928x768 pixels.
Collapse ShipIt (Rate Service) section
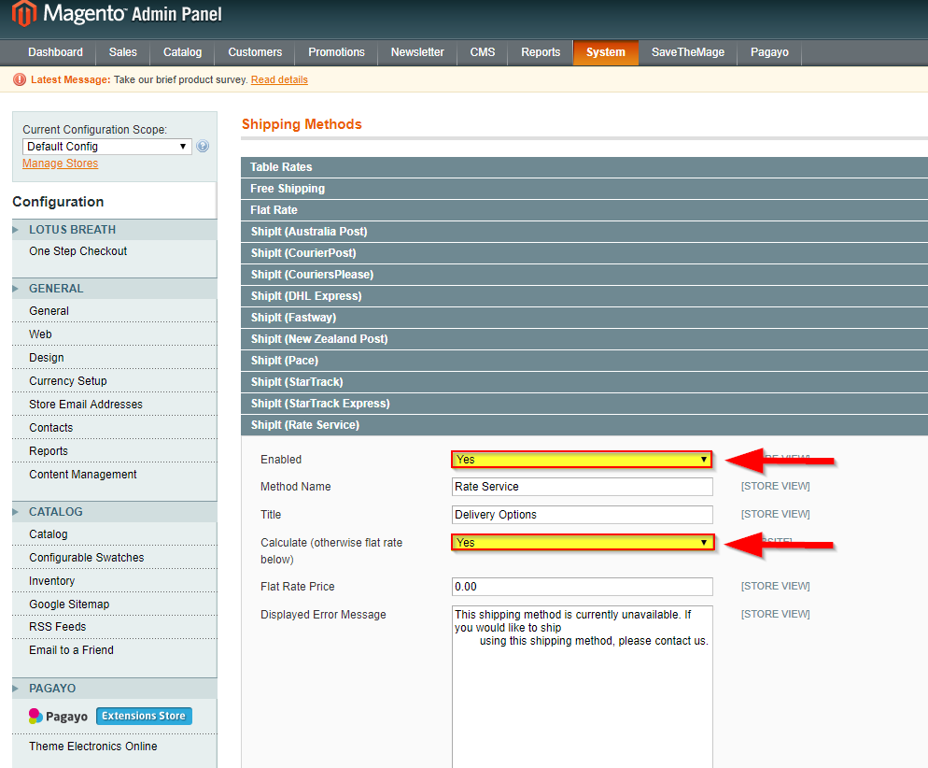(584, 425)
